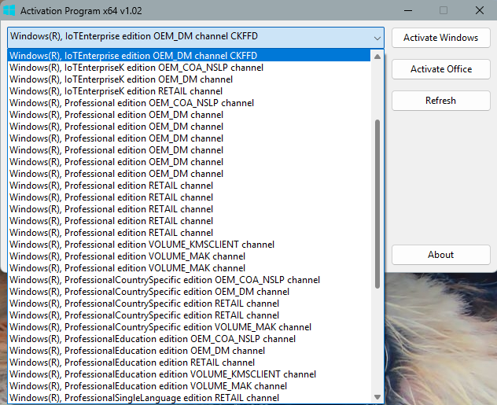This screenshot has height=405, width=497.
Task: Select ProfessionalEducation edition VOLUME_MAK channel
Action: click(x=189, y=385)
